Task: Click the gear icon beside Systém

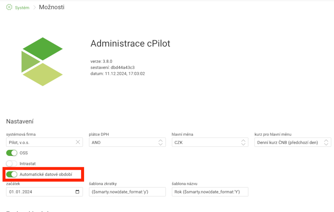Action: (9, 7)
